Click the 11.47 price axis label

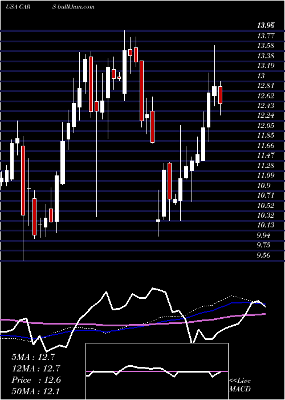click(x=266, y=155)
